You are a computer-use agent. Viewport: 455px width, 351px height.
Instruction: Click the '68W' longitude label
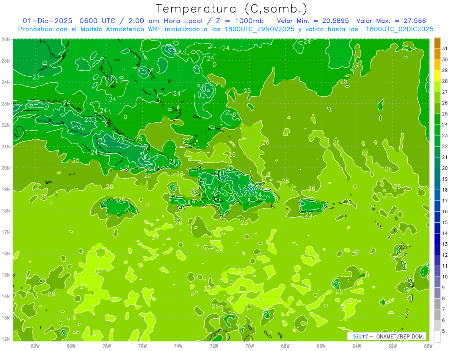click(x=285, y=346)
